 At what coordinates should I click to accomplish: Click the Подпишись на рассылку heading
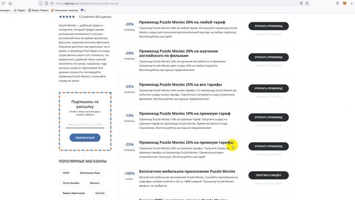point(85,104)
